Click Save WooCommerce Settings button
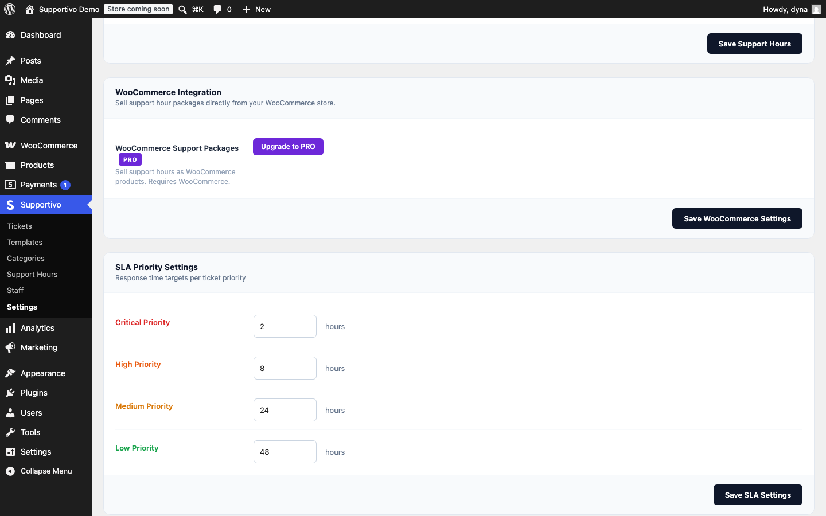The height and width of the screenshot is (516, 826). click(x=737, y=218)
